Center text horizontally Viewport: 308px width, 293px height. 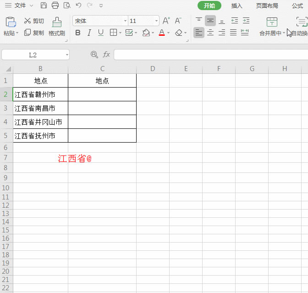[x=210, y=33]
